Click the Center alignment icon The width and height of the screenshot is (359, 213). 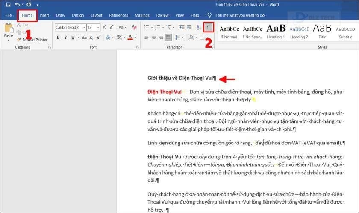153,37
